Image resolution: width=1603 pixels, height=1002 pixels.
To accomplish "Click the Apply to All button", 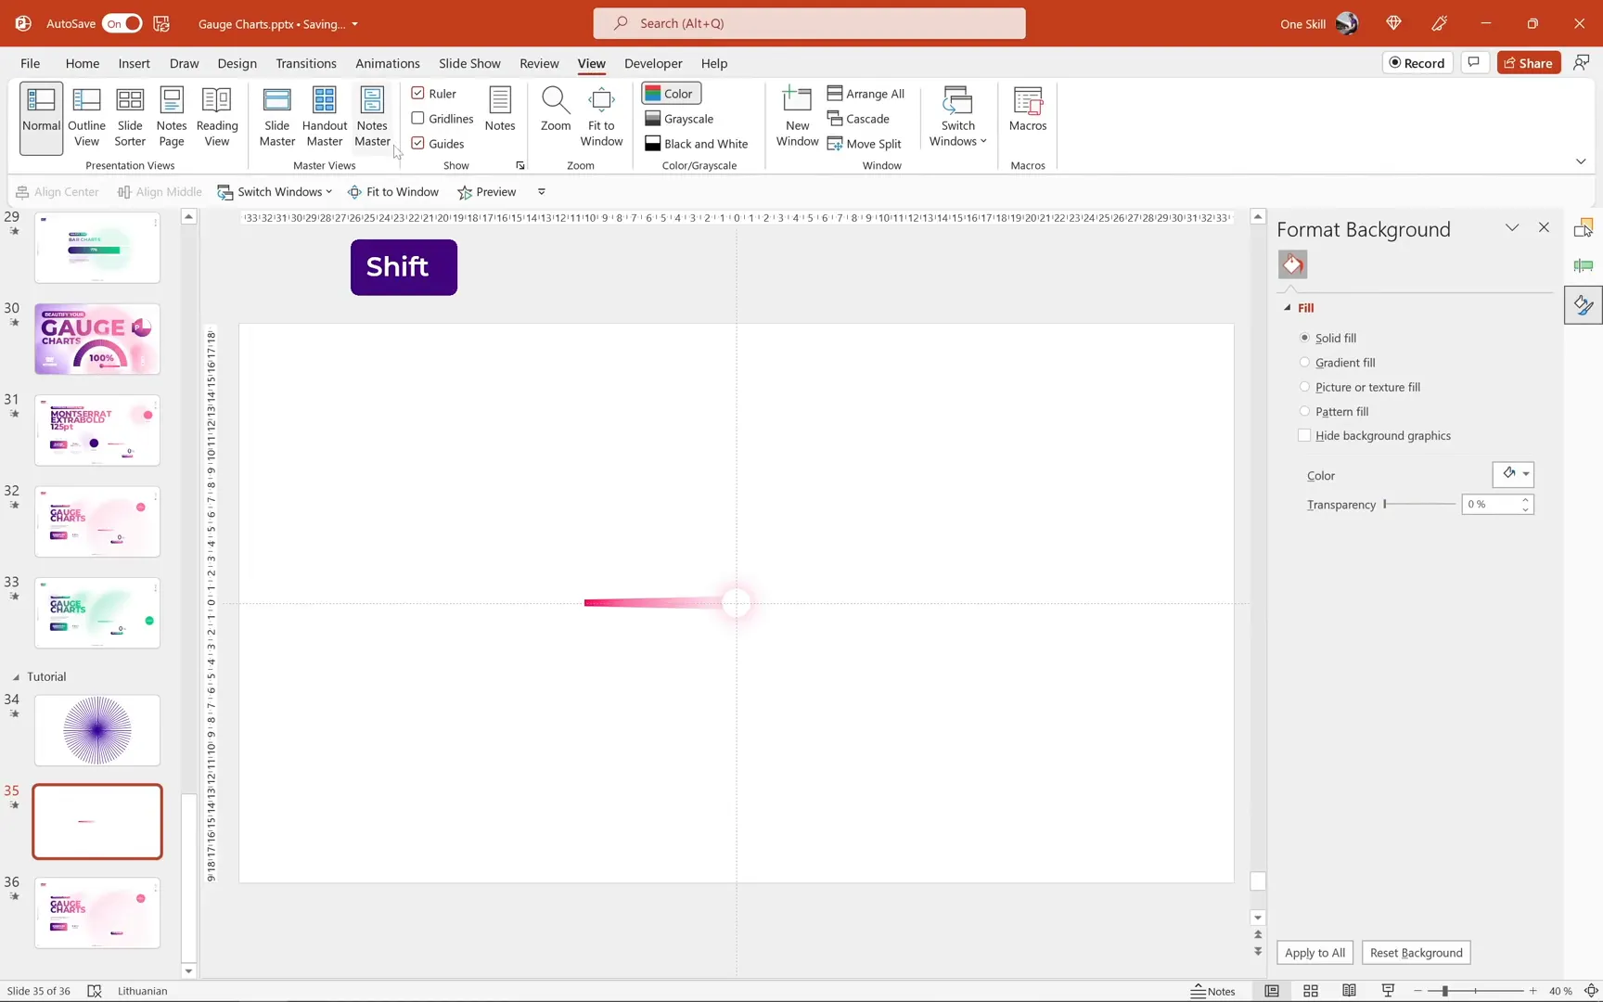I will [x=1314, y=953].
